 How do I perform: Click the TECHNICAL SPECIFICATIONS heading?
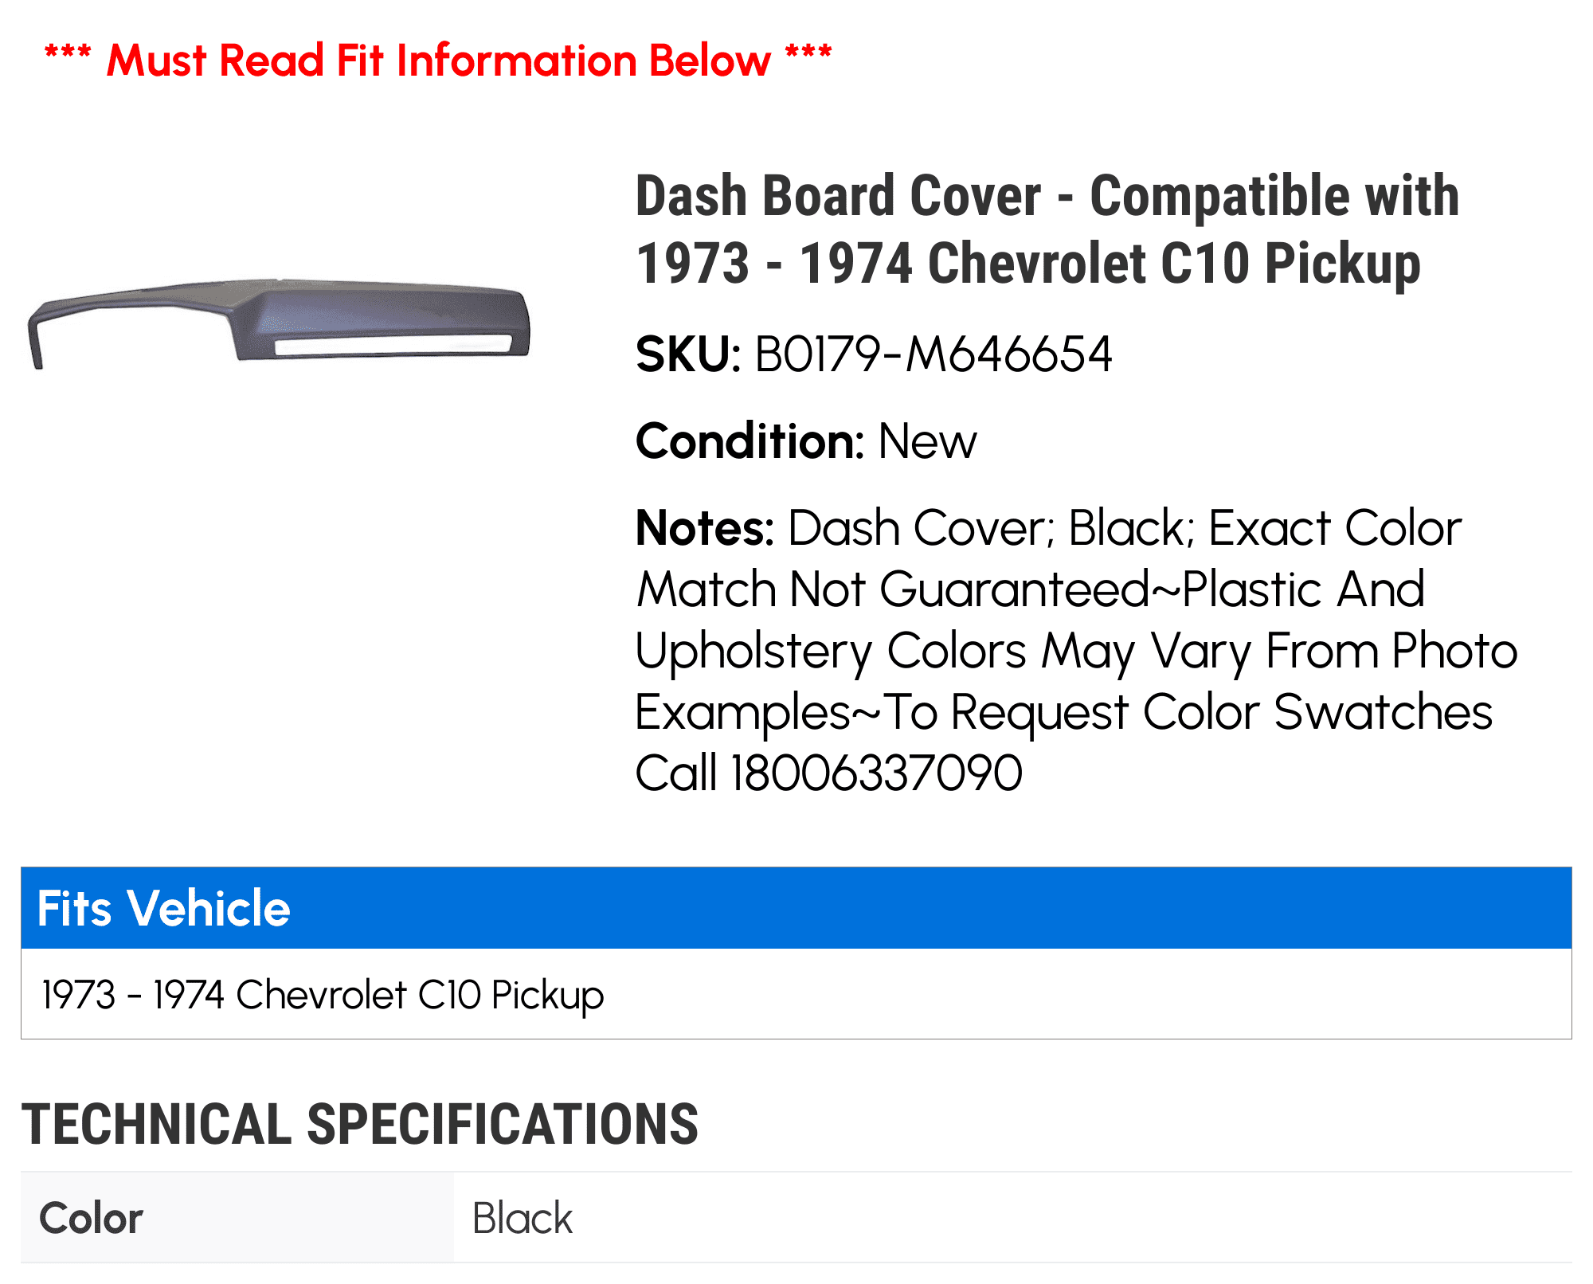tap(360, 1124)
